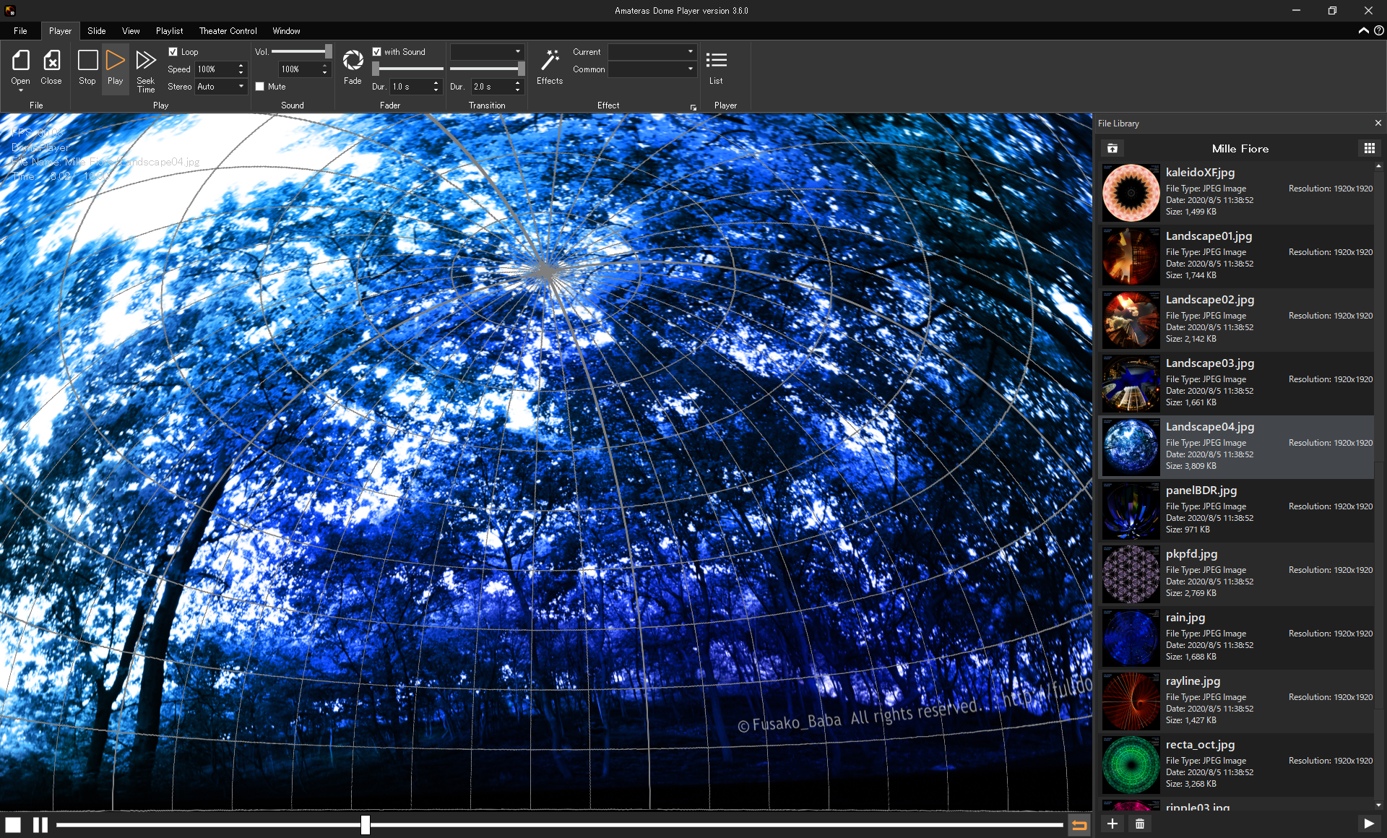Viewport: 1387px width, 838px height.
Task: Switch to the Slide tab
Action: tap(97, 31)
